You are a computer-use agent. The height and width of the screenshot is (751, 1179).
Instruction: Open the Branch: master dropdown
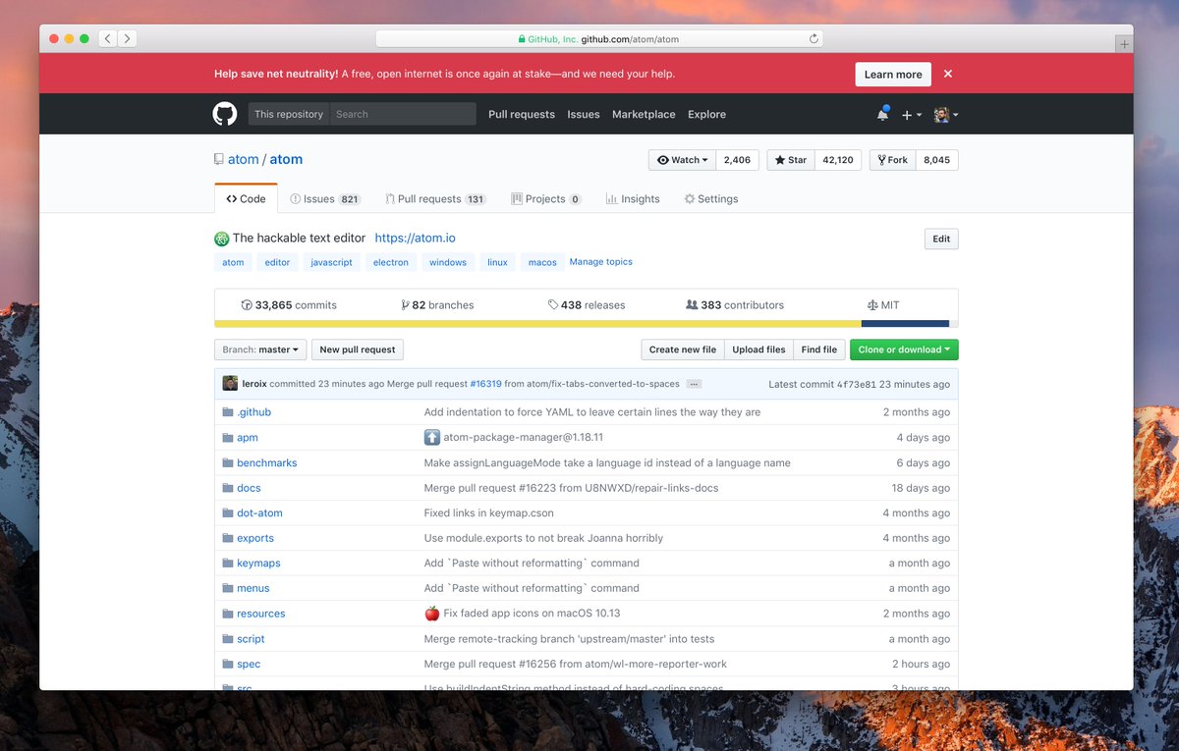click(x=260, y=349)
